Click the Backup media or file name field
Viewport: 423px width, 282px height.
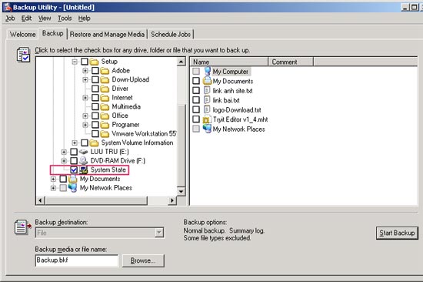77,260
